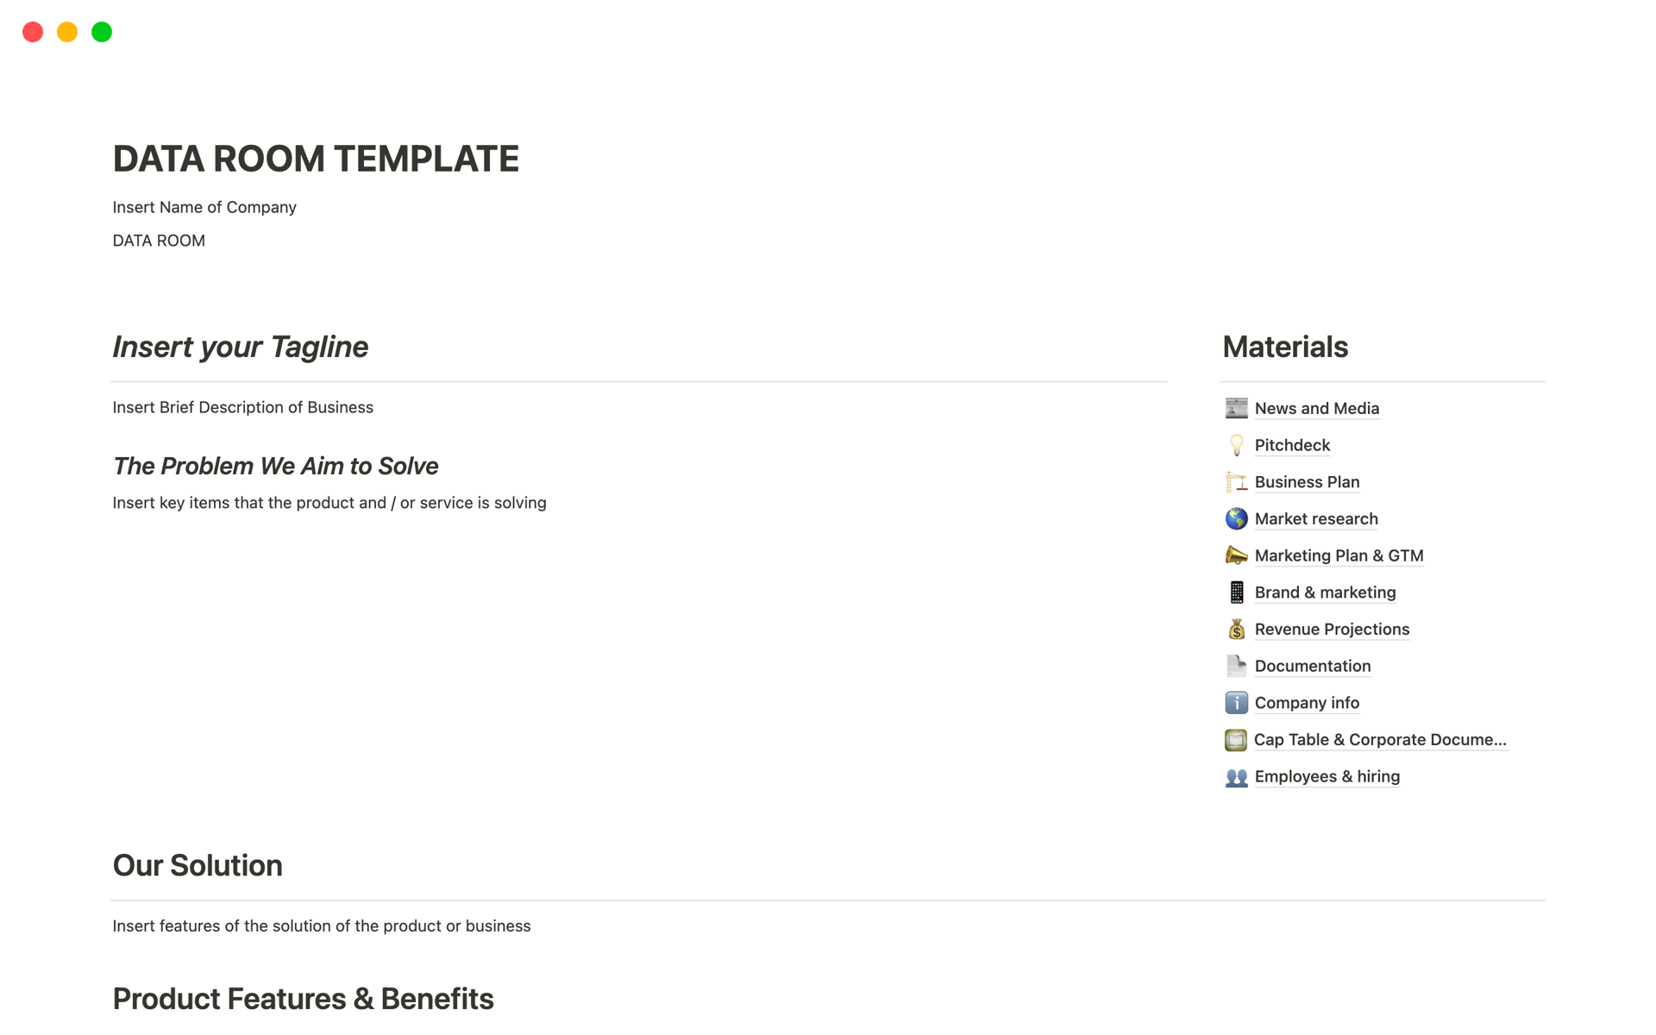This screenshot has height=1035, width=1656.
Task: Go to the Market research page
Action: pyautogui.click(x=1316, y=518)
